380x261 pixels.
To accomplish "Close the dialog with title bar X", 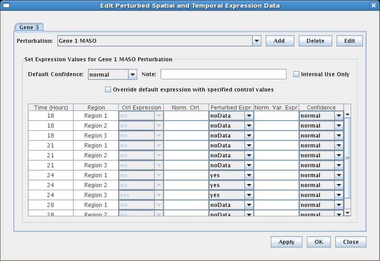I will click(x=373, y=5).
